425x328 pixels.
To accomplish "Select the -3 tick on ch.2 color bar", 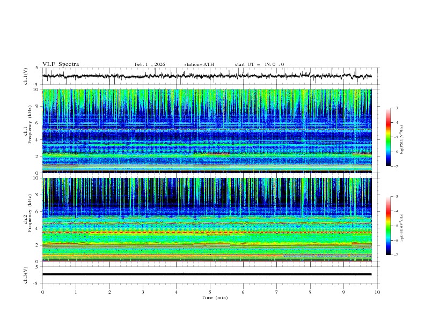I will tap(395, 197).
